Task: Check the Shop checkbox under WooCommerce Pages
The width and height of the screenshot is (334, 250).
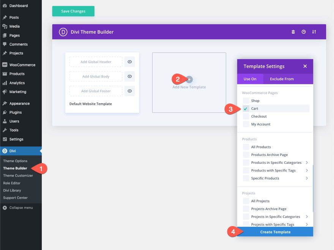Action: (x=246, y=101)
